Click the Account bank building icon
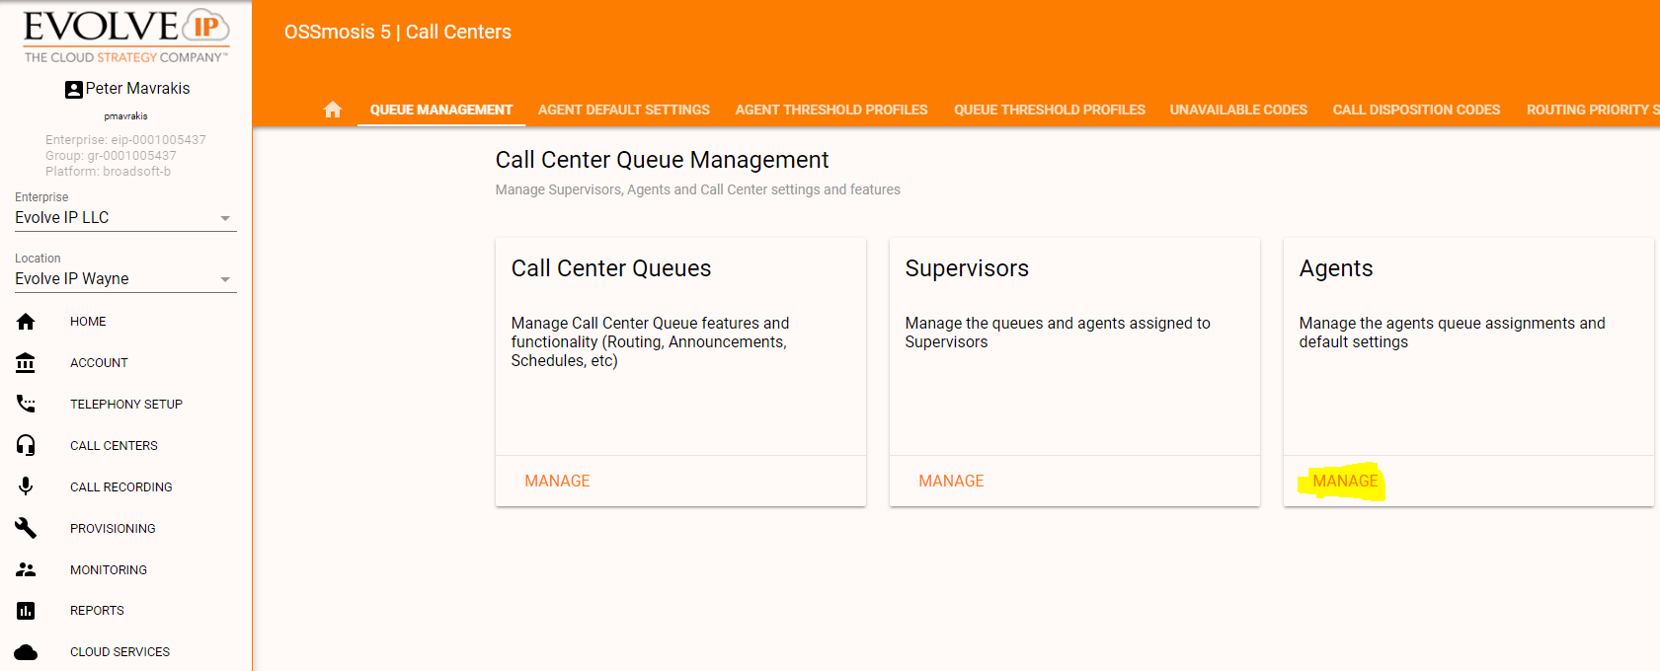 26,363
